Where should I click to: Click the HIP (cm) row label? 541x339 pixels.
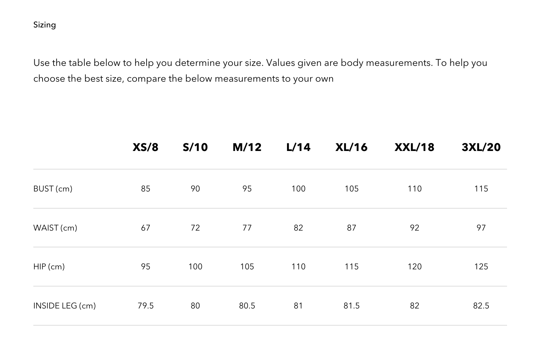(x=49, y=267)
